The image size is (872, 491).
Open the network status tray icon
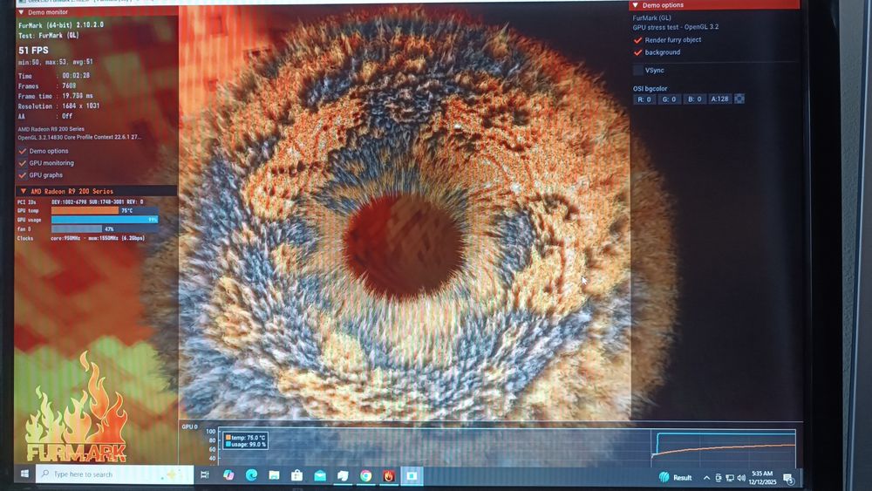[x=730, y=478]
